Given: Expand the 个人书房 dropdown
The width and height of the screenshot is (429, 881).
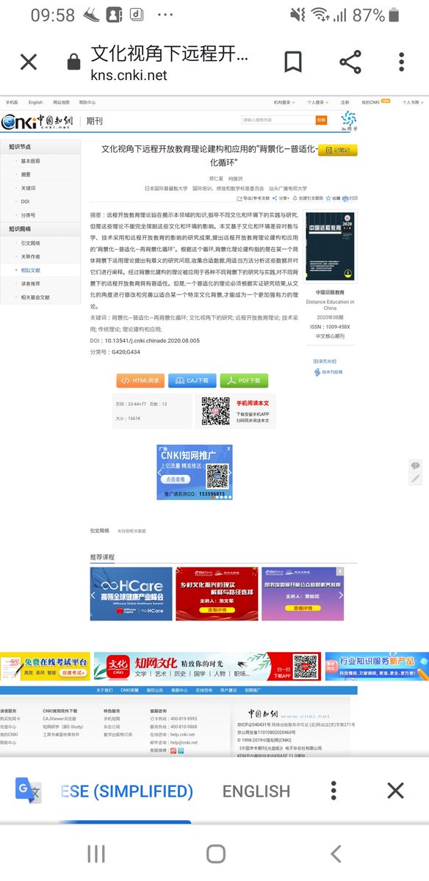Looking at the screenshot, I should click(413, 103).
